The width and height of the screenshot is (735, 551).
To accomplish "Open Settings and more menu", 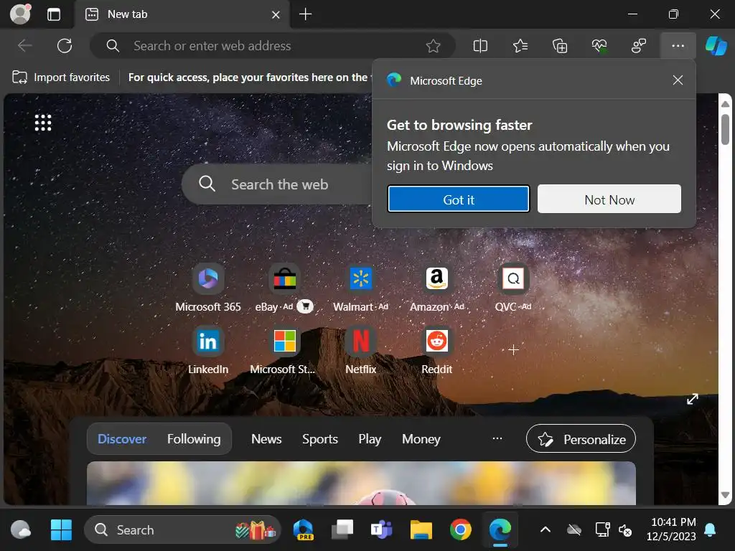I will pos(678,46).
